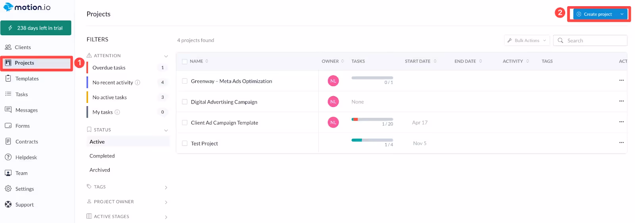The width and height of the screenshot is (635, 223).
Task: Click Client Ad Campaign Template progress bar
Action: 372,119
